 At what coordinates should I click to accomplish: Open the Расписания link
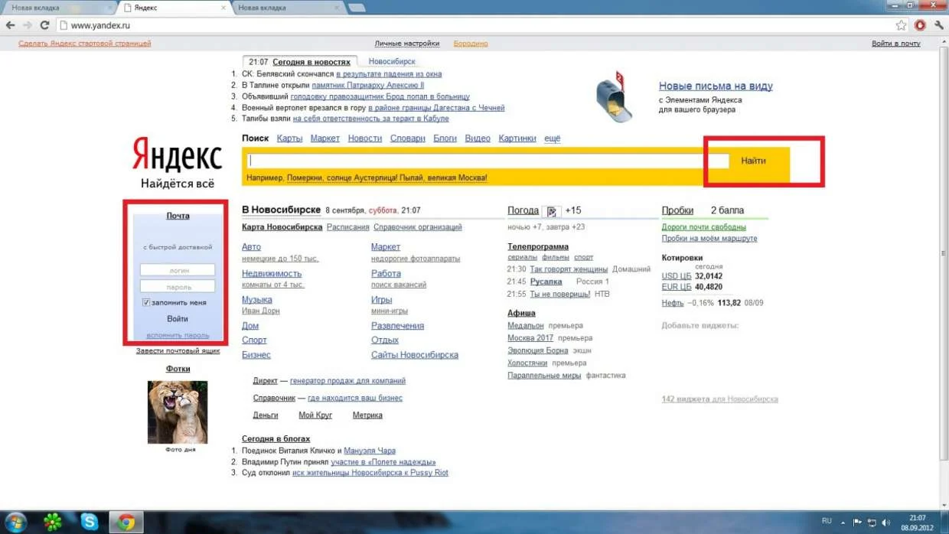click(347, 227)
